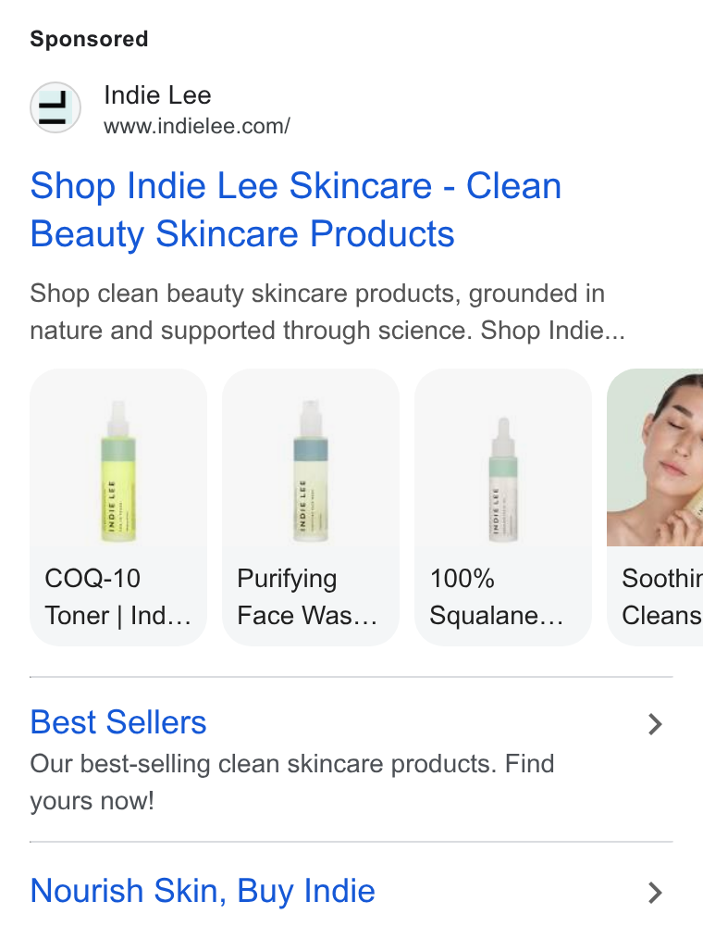
Task: Open the COQ-10 Toner product title
Action: point(117,597)
